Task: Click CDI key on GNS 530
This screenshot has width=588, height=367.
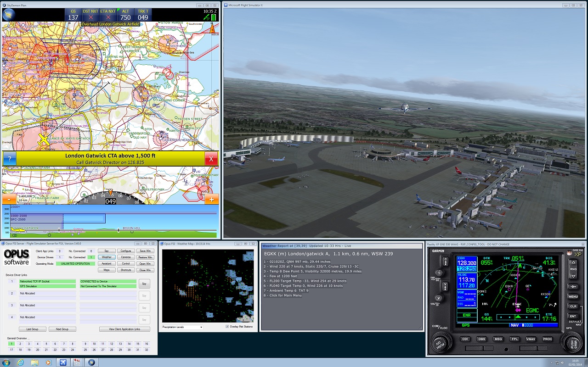Action: 465,339
